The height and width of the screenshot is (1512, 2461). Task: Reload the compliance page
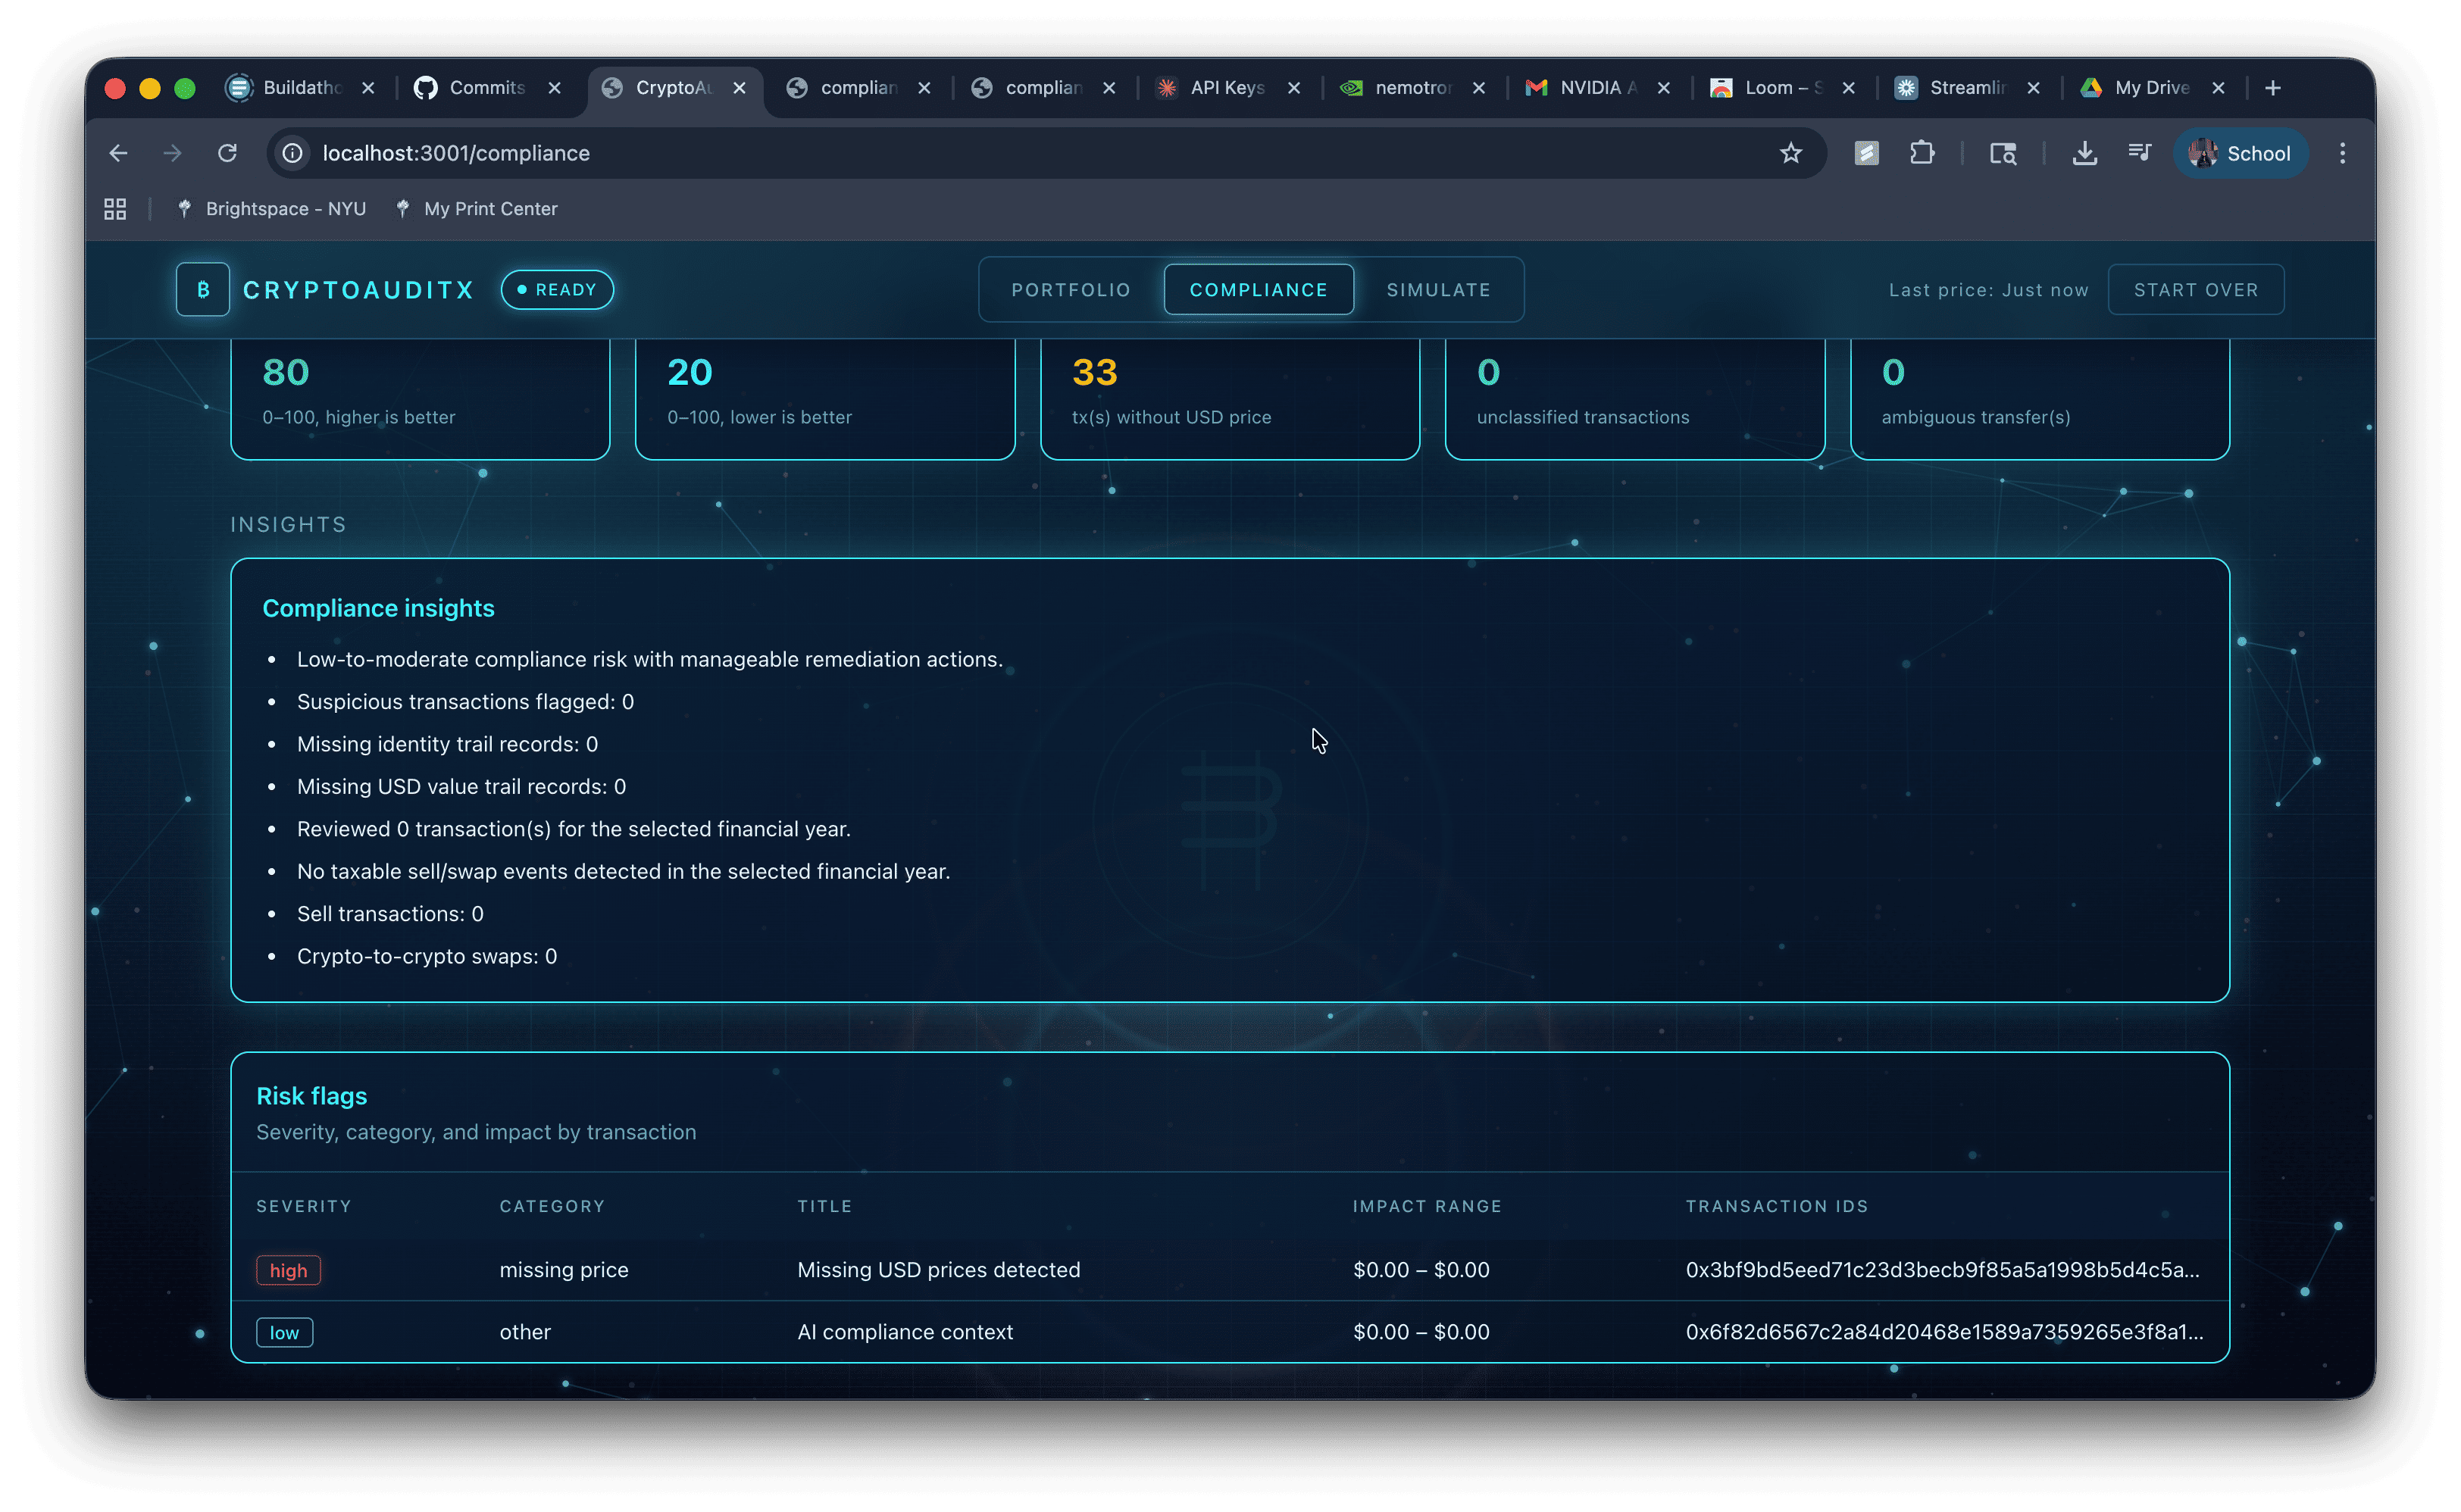tap(228, 153)
